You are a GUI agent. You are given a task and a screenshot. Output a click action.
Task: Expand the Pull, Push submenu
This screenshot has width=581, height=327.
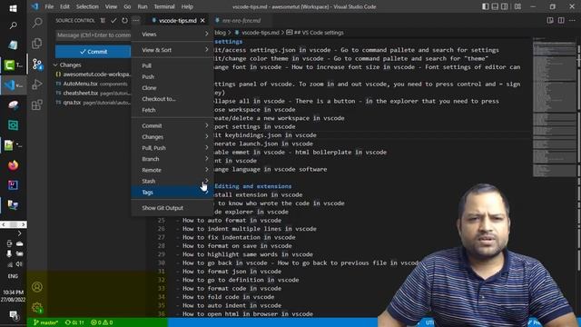pyautogui.click(x=172, y=148)
